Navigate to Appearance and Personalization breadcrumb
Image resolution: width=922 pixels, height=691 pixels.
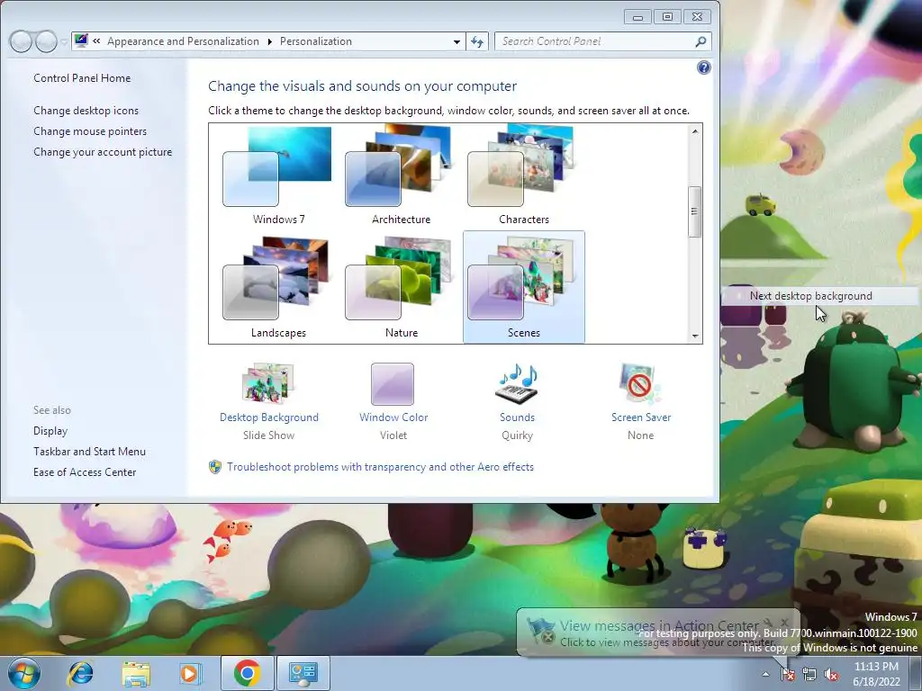click(183, 41)
